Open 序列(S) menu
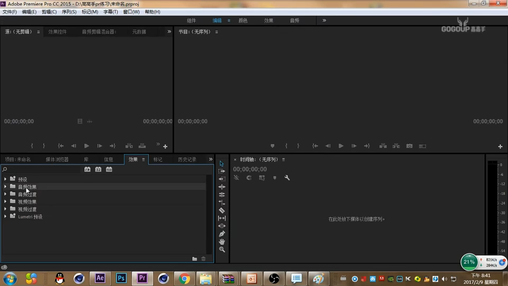508x286 pixels. [69, 12]
